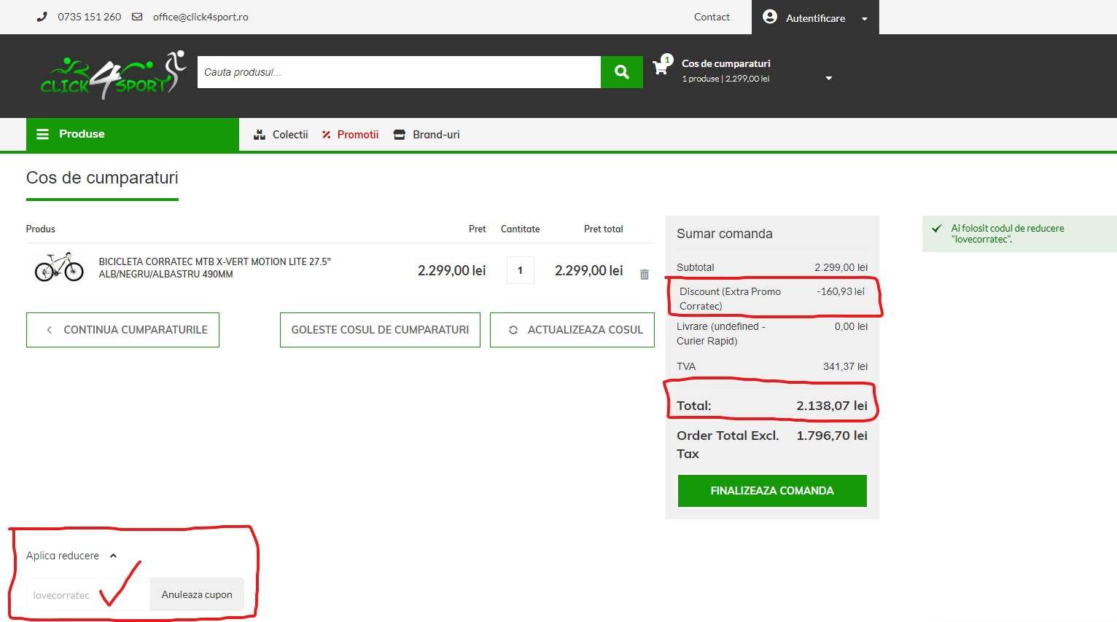
Task: Open the Contact page link
Action: pos(712,17)
